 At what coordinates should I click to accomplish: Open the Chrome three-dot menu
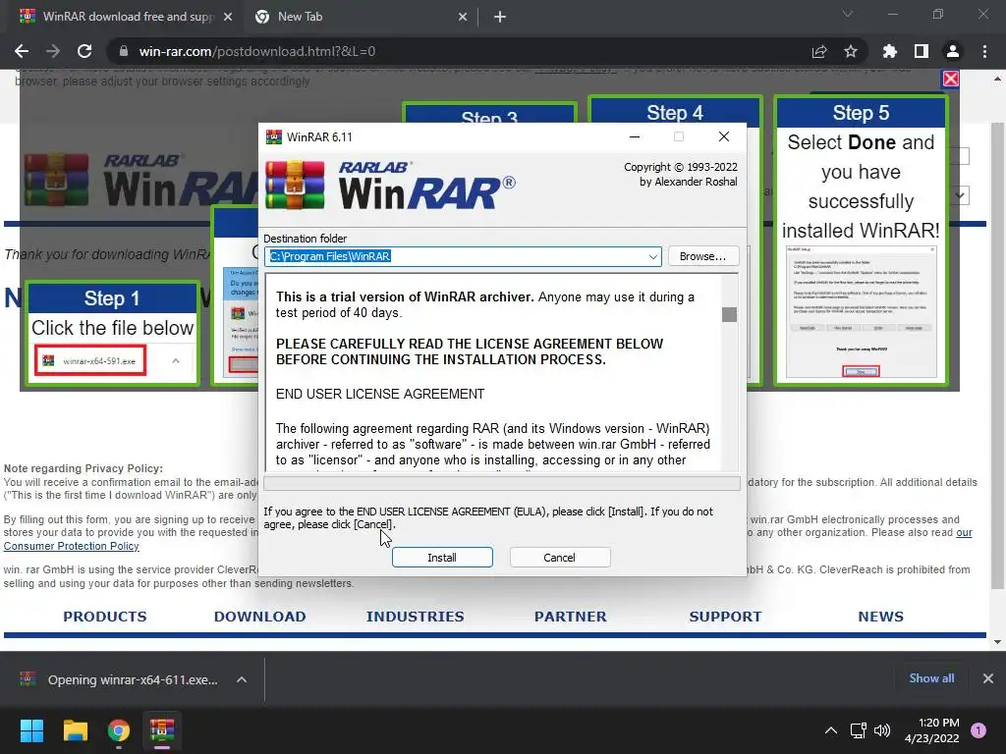coord(984,51)
